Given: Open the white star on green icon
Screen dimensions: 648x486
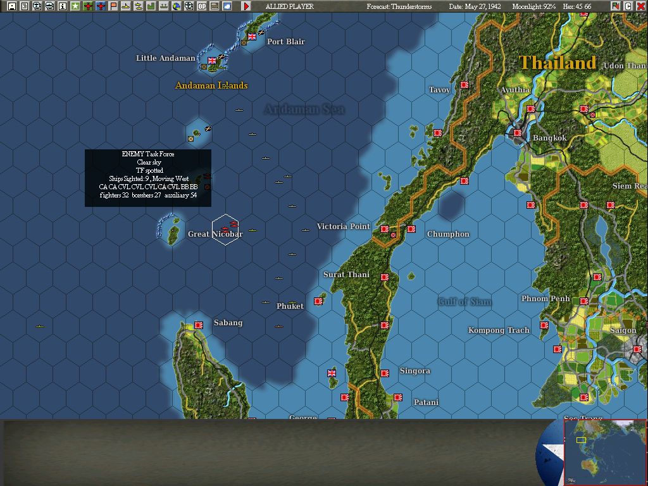Looking at the screenshot, I should click(75, 6).
